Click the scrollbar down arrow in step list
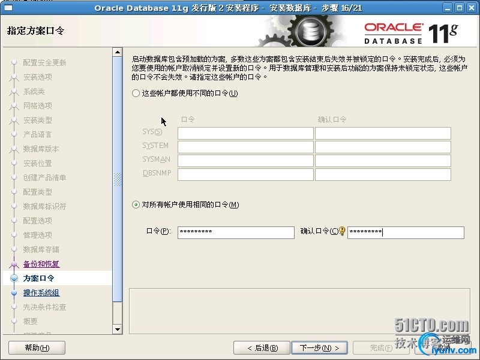The image size is (480, 360). pyautogui.click(x=118, y=329)
